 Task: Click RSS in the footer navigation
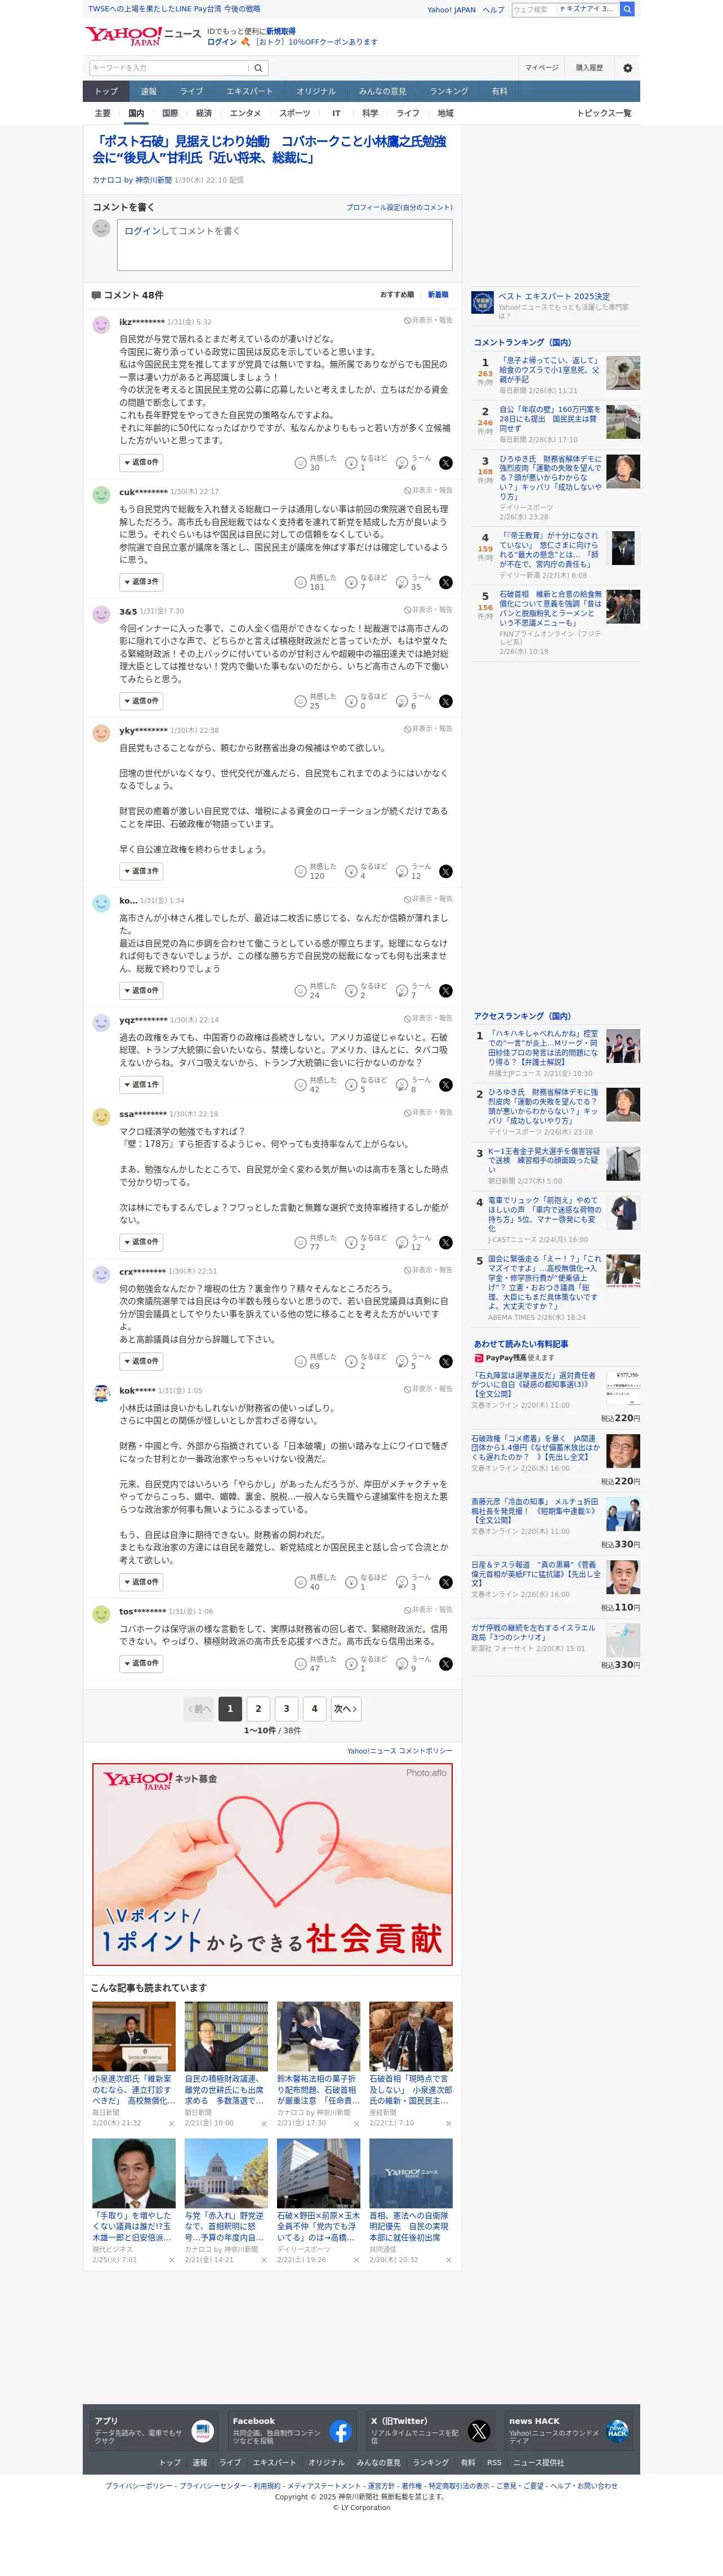tap(494, 2462)
